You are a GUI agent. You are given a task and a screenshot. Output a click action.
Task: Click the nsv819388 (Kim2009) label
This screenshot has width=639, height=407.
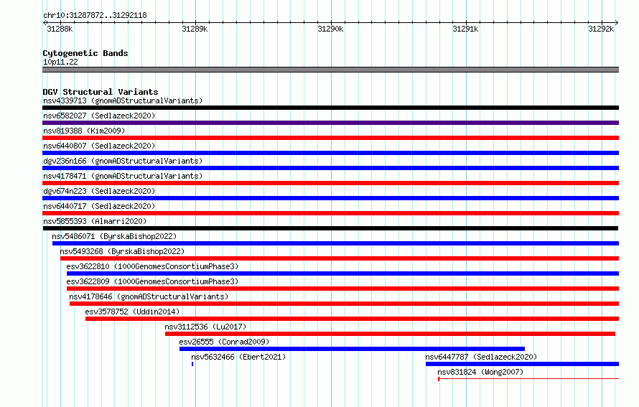point(84,131)
